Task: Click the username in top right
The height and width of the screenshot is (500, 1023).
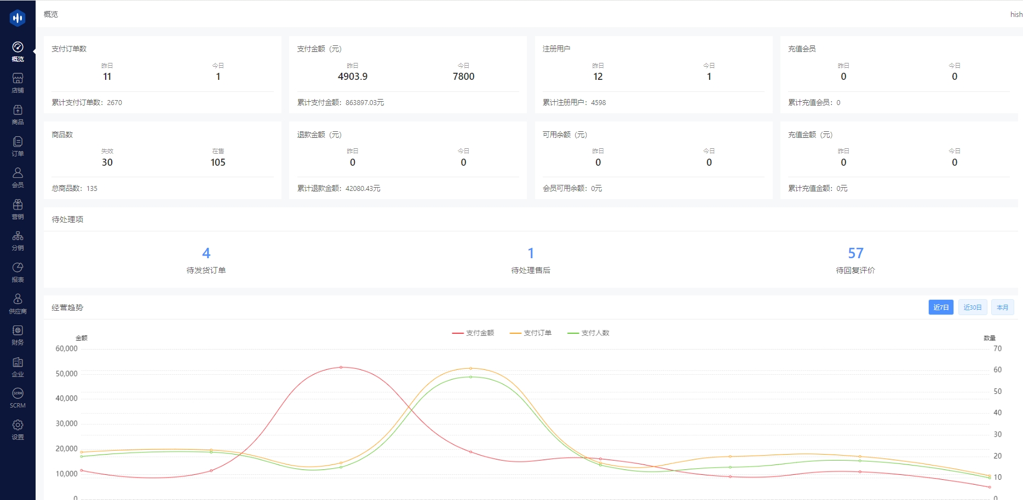Action: point(1016,15)
